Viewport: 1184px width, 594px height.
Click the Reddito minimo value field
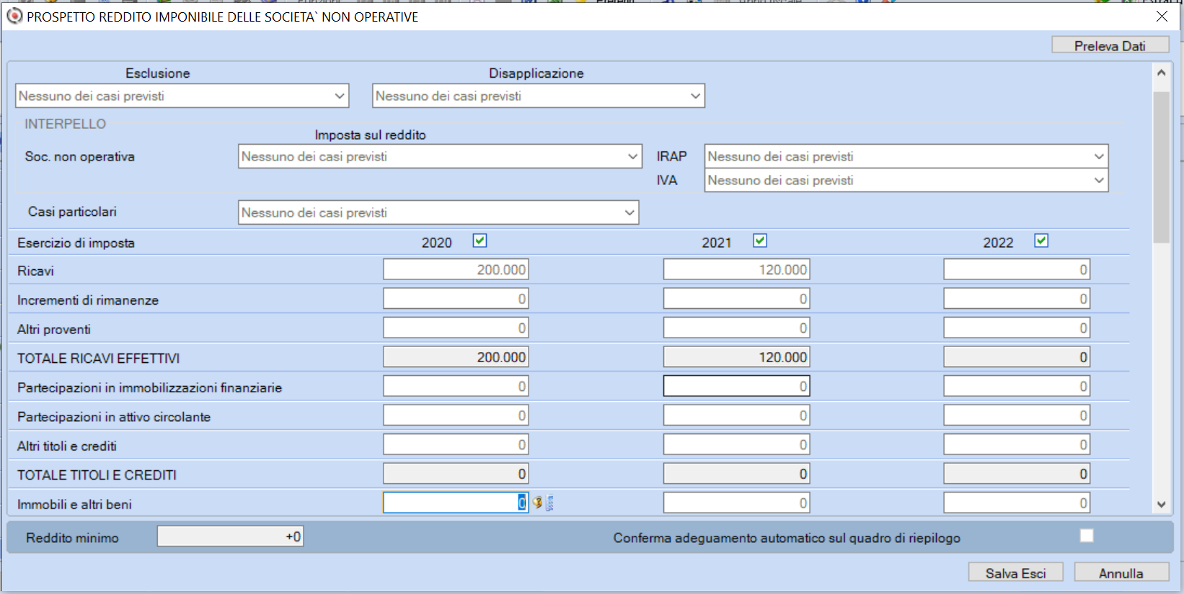point(230,536)
